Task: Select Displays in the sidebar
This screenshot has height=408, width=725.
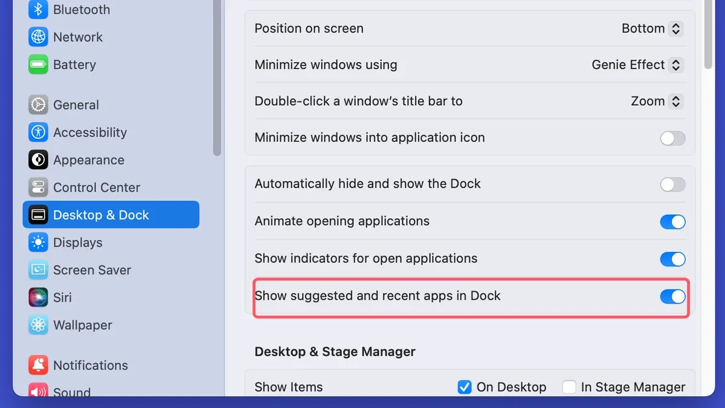Action: 111,242
